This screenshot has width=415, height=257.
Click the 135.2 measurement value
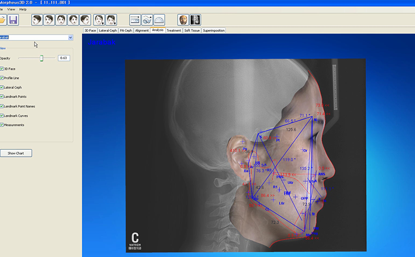pos(305,169)
